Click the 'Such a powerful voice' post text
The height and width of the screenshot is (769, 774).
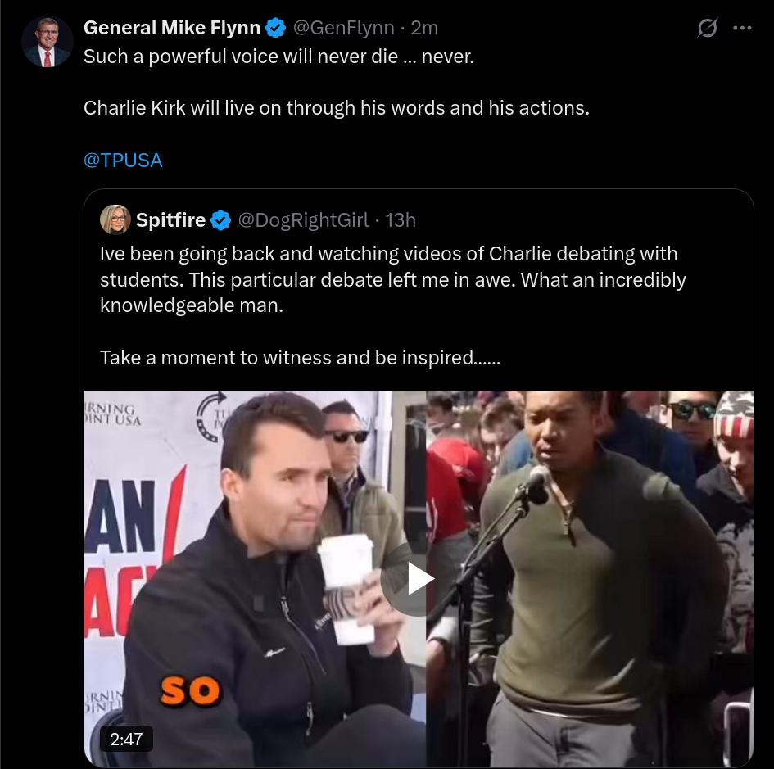point(279,57)
